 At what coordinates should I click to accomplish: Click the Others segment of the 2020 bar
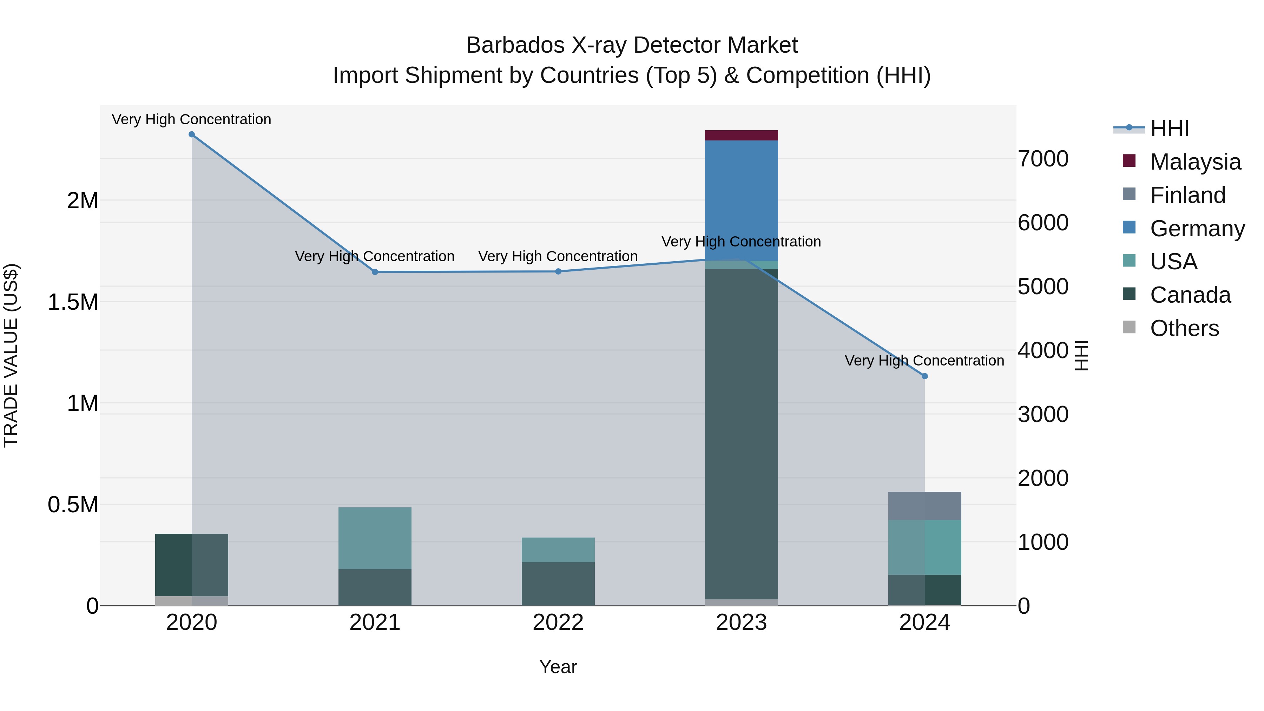[x=192, y=601]
